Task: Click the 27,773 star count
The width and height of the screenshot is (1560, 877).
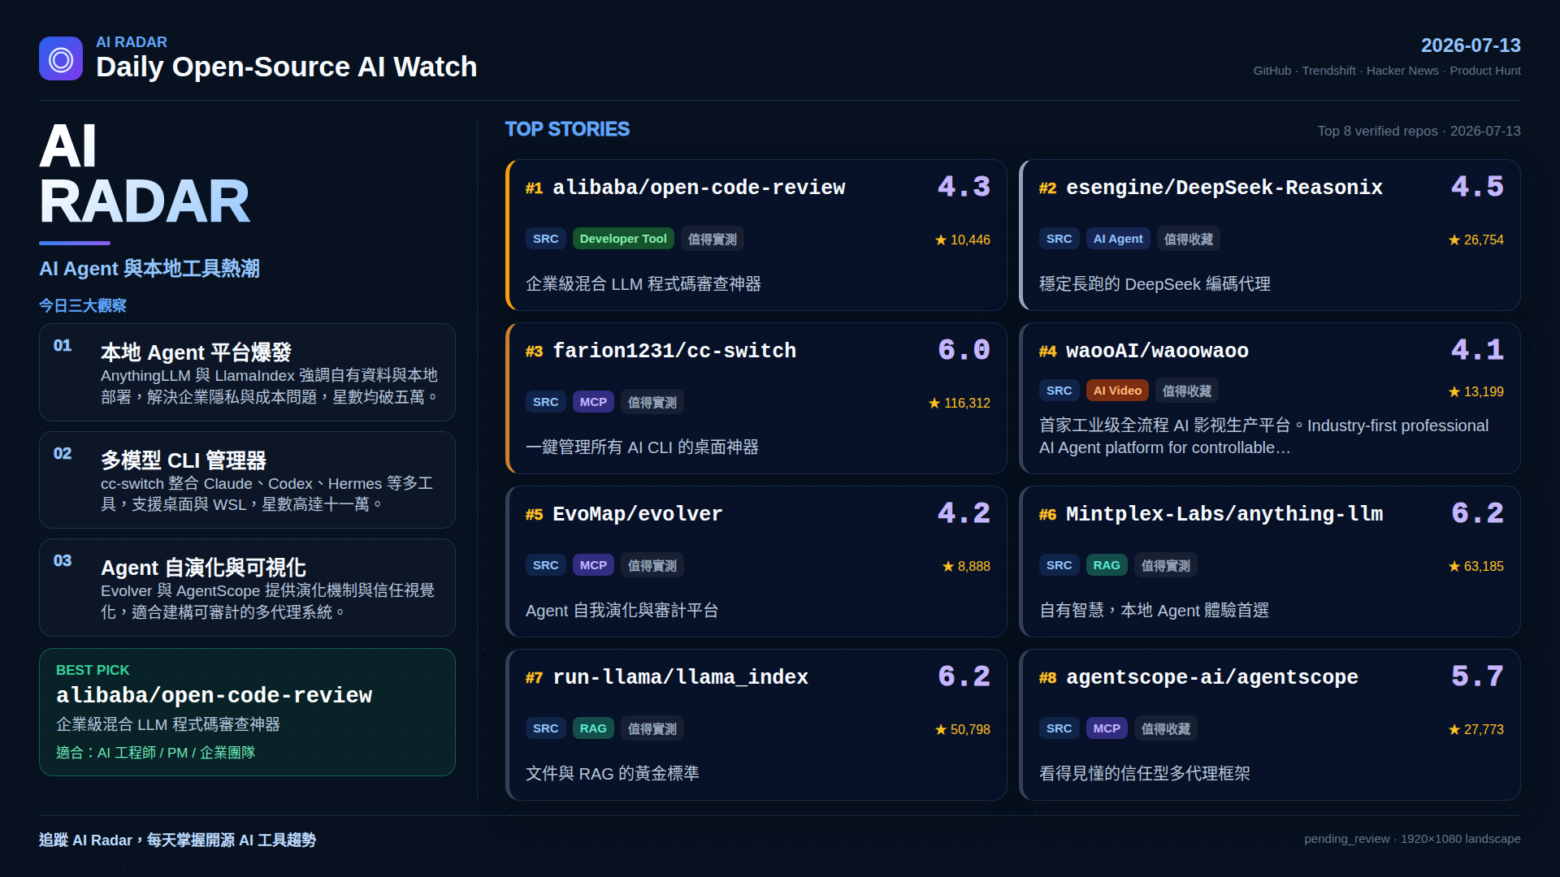Action: point(1476,729)
